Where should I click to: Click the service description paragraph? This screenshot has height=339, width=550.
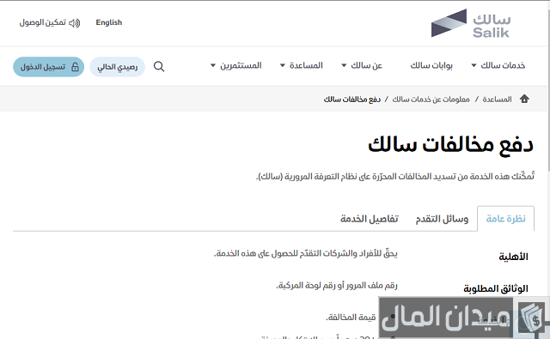tap(395, 176)
